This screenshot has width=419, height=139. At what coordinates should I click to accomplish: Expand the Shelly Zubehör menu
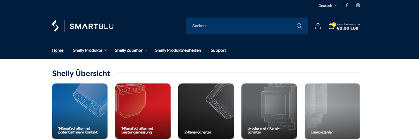131,50
